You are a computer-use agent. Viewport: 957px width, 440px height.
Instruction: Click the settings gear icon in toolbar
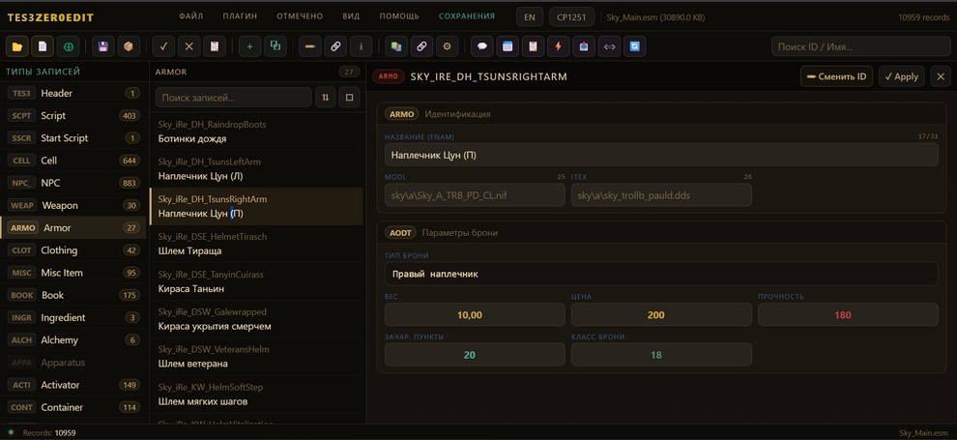[447, 45]
